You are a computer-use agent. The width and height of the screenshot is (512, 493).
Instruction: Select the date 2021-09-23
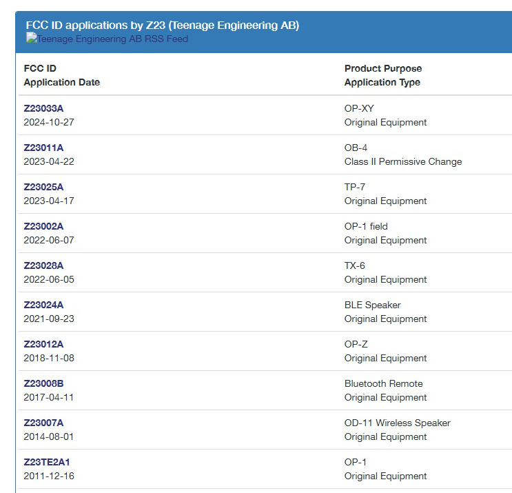pyautogui.click(x=49, y=319)
